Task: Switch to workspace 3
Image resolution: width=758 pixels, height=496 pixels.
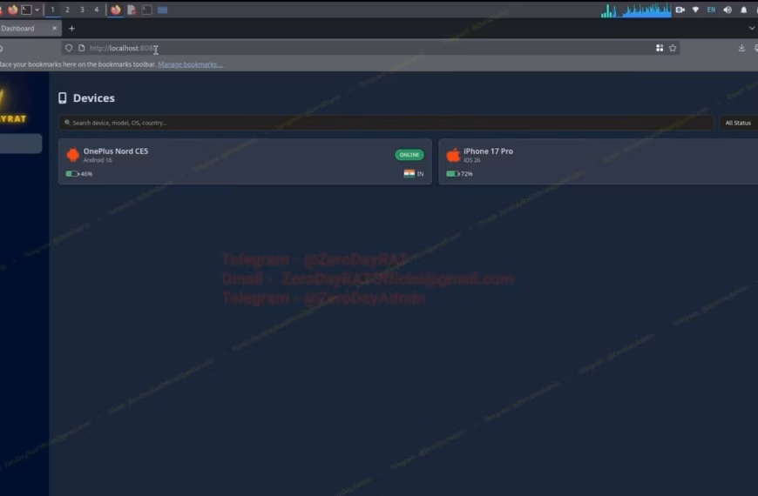Action: point(82,10)
